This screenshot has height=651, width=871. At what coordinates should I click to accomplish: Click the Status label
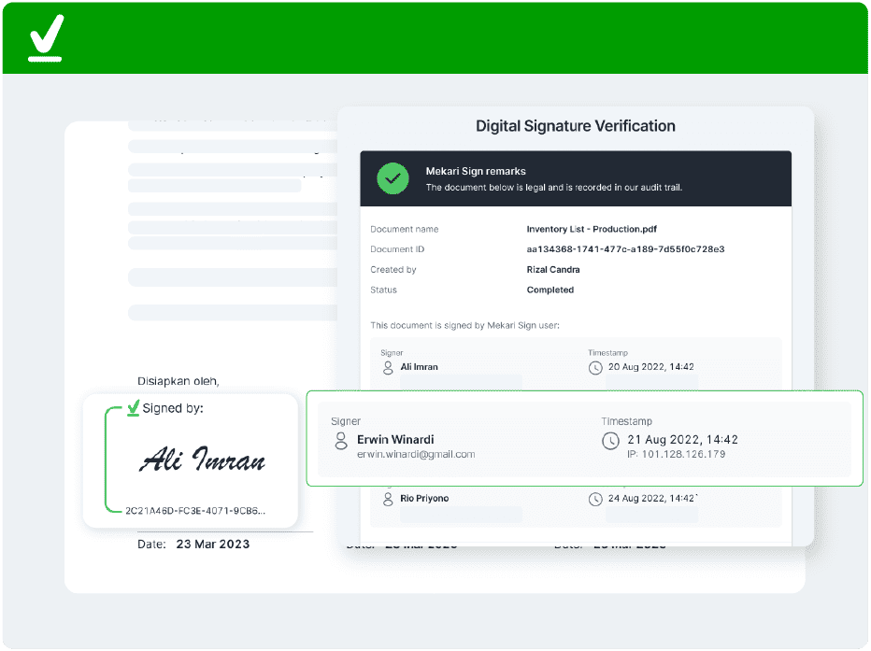click(x=383, y=290)
